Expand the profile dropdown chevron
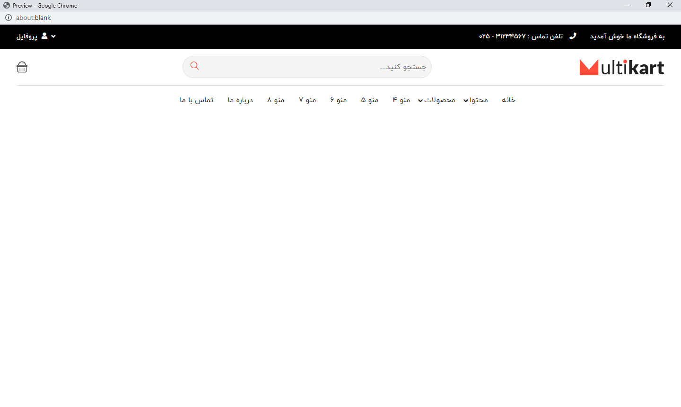The width and height of the screenshot is (681, 407). [53, 36]
